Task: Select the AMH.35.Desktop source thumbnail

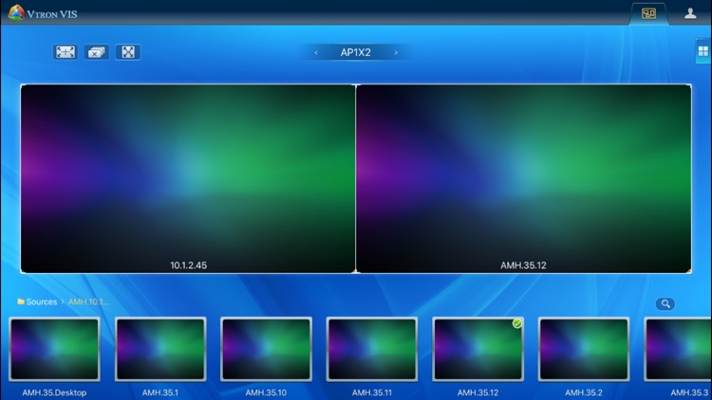Action: point(54,349)
